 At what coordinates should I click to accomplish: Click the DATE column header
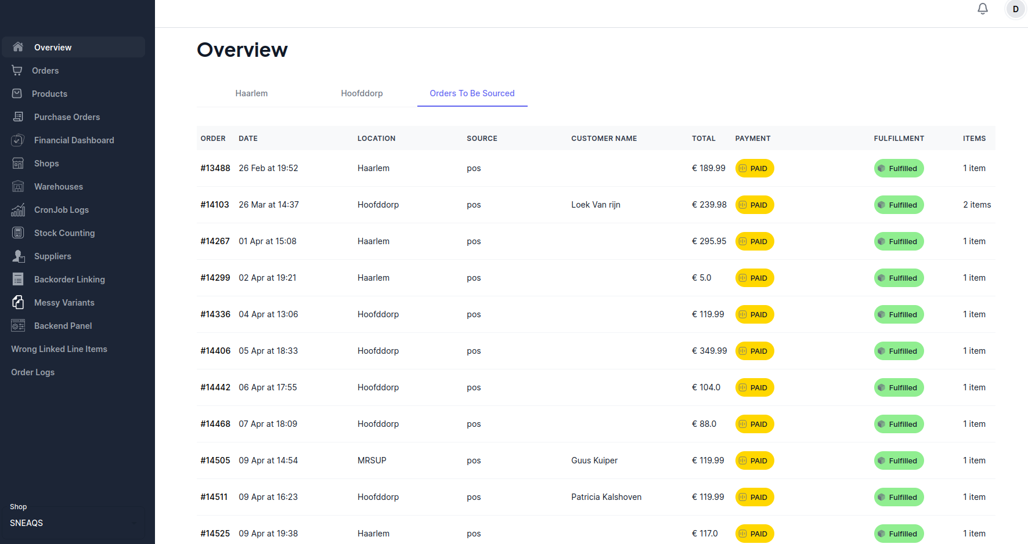248,139
